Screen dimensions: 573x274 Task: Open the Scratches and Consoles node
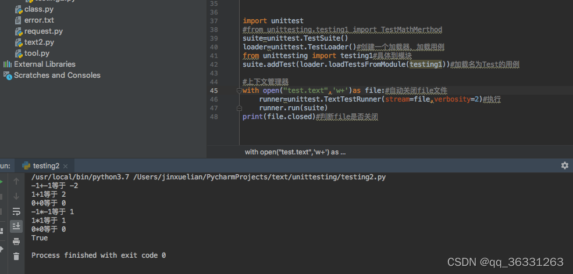52,75
